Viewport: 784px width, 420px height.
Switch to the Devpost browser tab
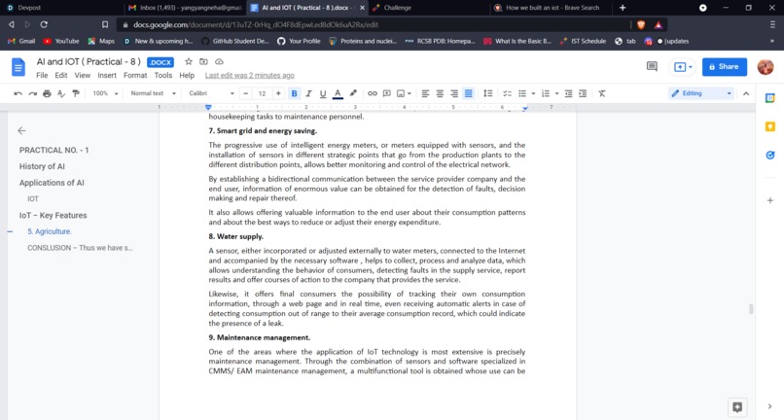[x=60, y=8]
